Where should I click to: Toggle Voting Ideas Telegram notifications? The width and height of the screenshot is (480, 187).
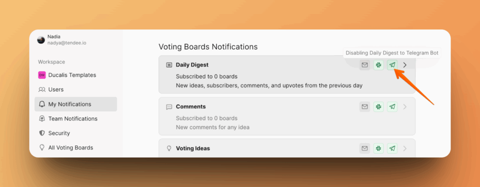(392, 148)
